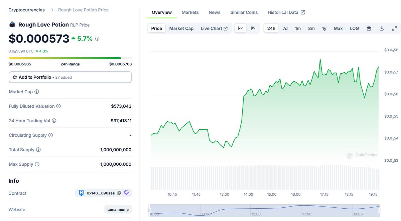Image resolution: width=401 pixels, height=221 pixels.
Task: Click the contract chain shield icon
Action: coord(81,193)
